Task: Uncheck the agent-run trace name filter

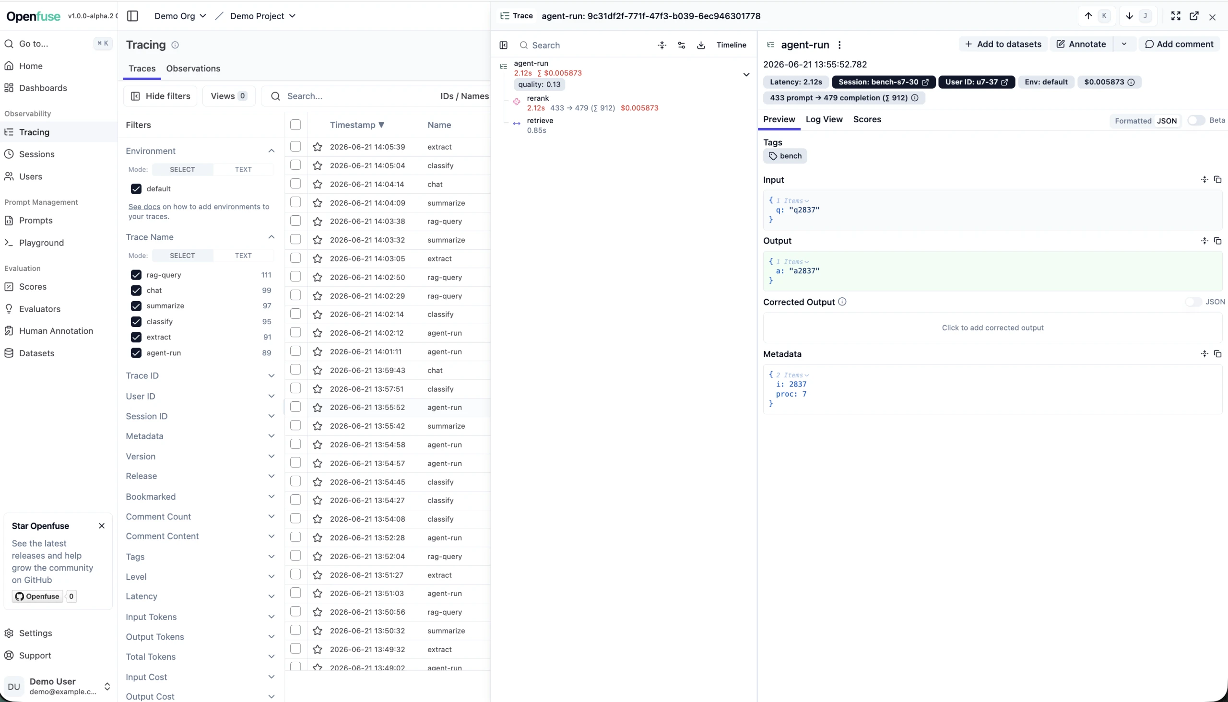Action: [136, 353]
